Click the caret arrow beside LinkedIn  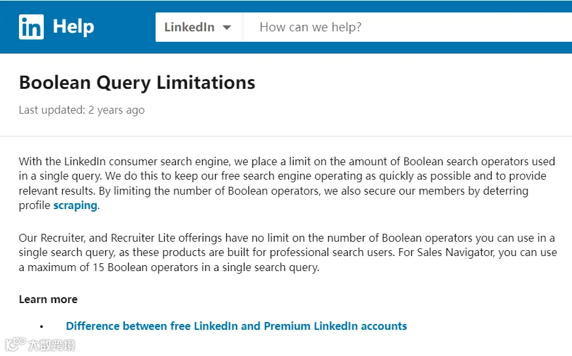[227, 27]
